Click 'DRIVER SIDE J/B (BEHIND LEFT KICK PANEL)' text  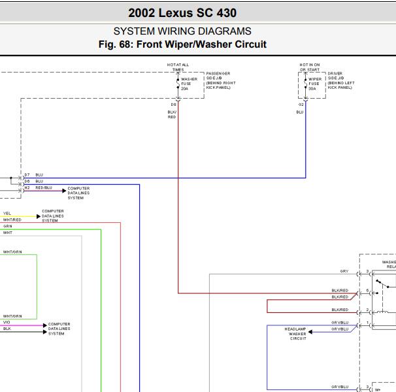pos(341,80)
